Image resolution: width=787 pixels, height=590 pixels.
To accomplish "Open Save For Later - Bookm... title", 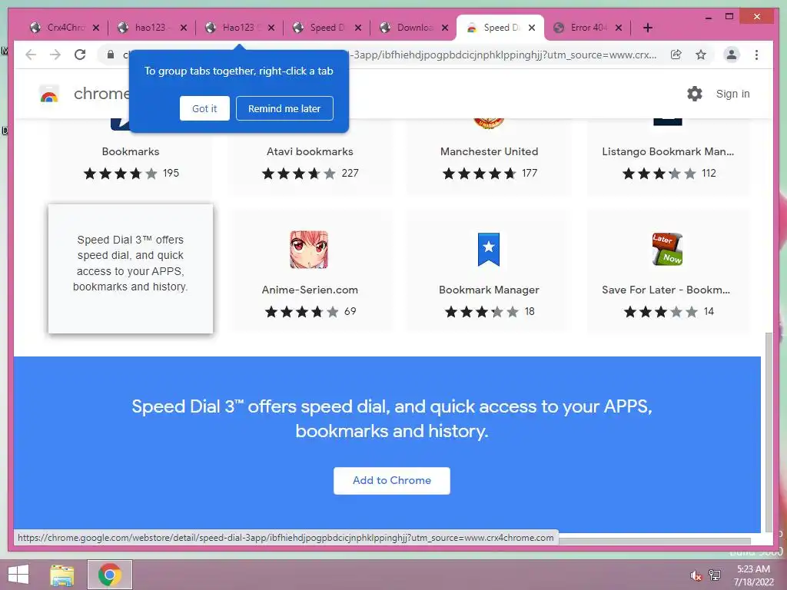I will [666, 290].
